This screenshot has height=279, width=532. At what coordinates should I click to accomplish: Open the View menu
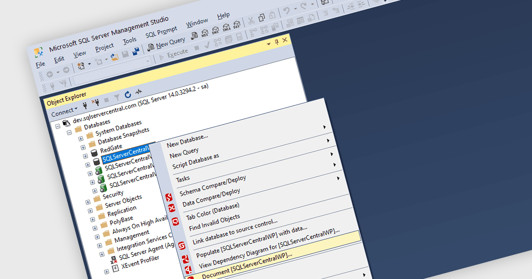tap(80, 54)
